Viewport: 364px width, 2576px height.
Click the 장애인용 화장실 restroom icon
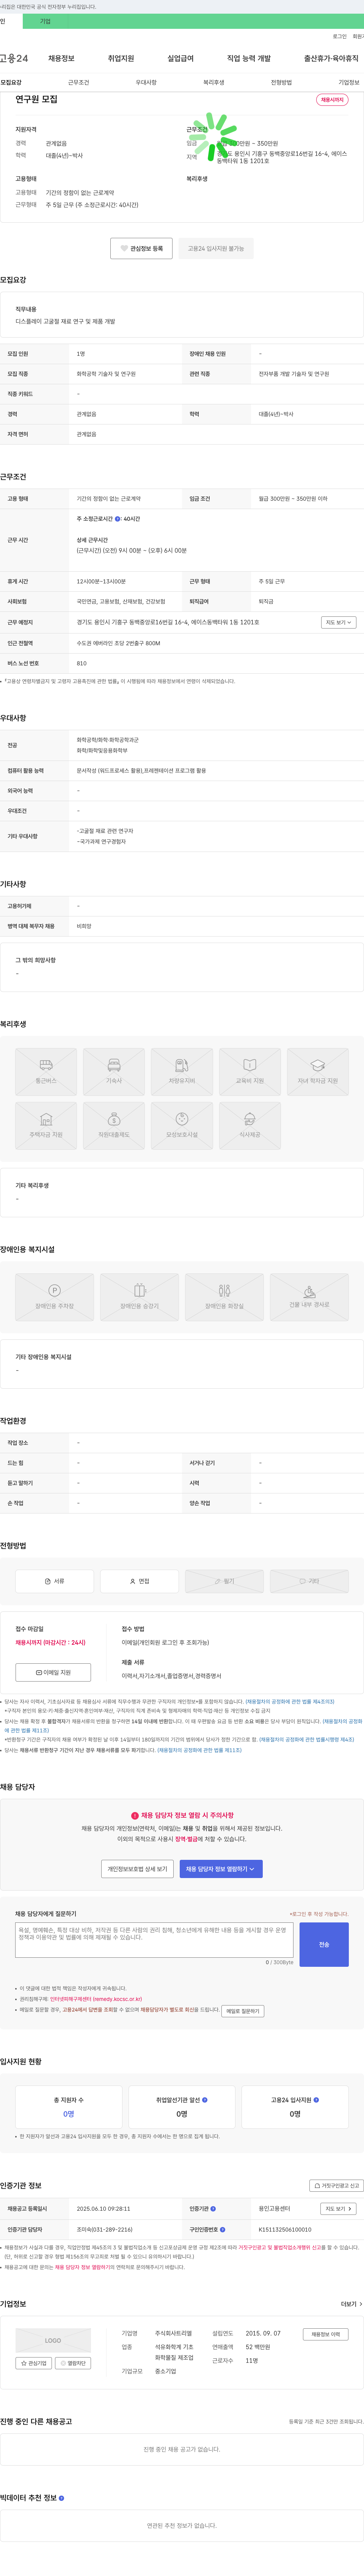tap(225, 1296)
